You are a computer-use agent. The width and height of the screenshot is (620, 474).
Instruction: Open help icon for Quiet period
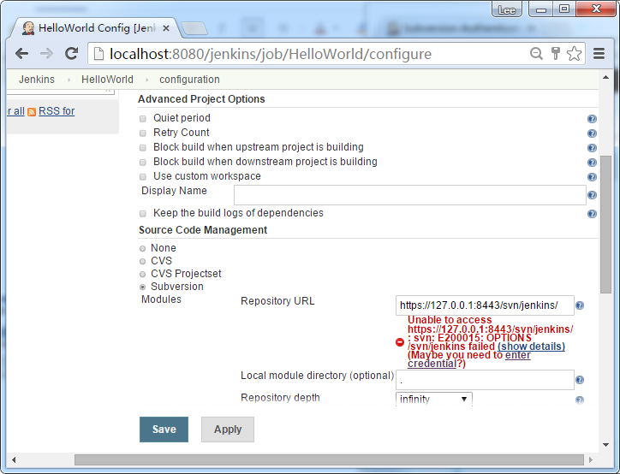tap(592, 119)
